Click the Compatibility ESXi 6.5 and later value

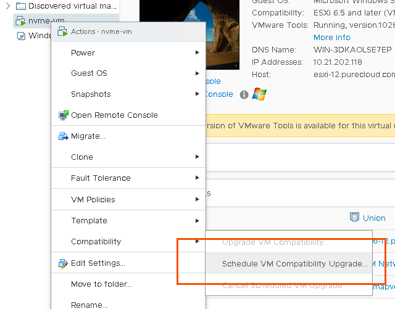pyautogui.click(x=354, y=12)
